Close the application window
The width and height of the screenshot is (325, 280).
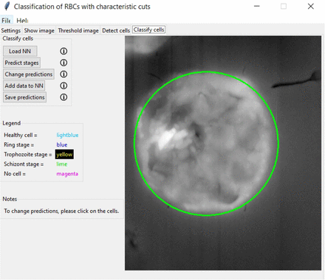pos(311,7)
